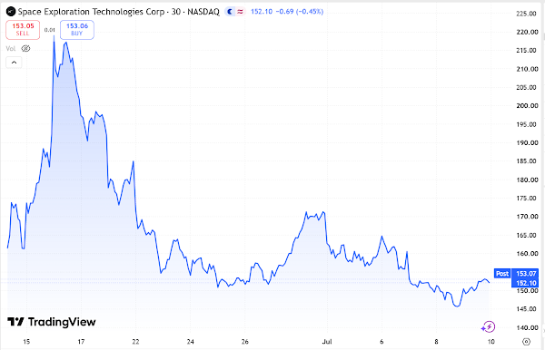
Task: Click the Vol indicator label
Action: tap(11, 49)
